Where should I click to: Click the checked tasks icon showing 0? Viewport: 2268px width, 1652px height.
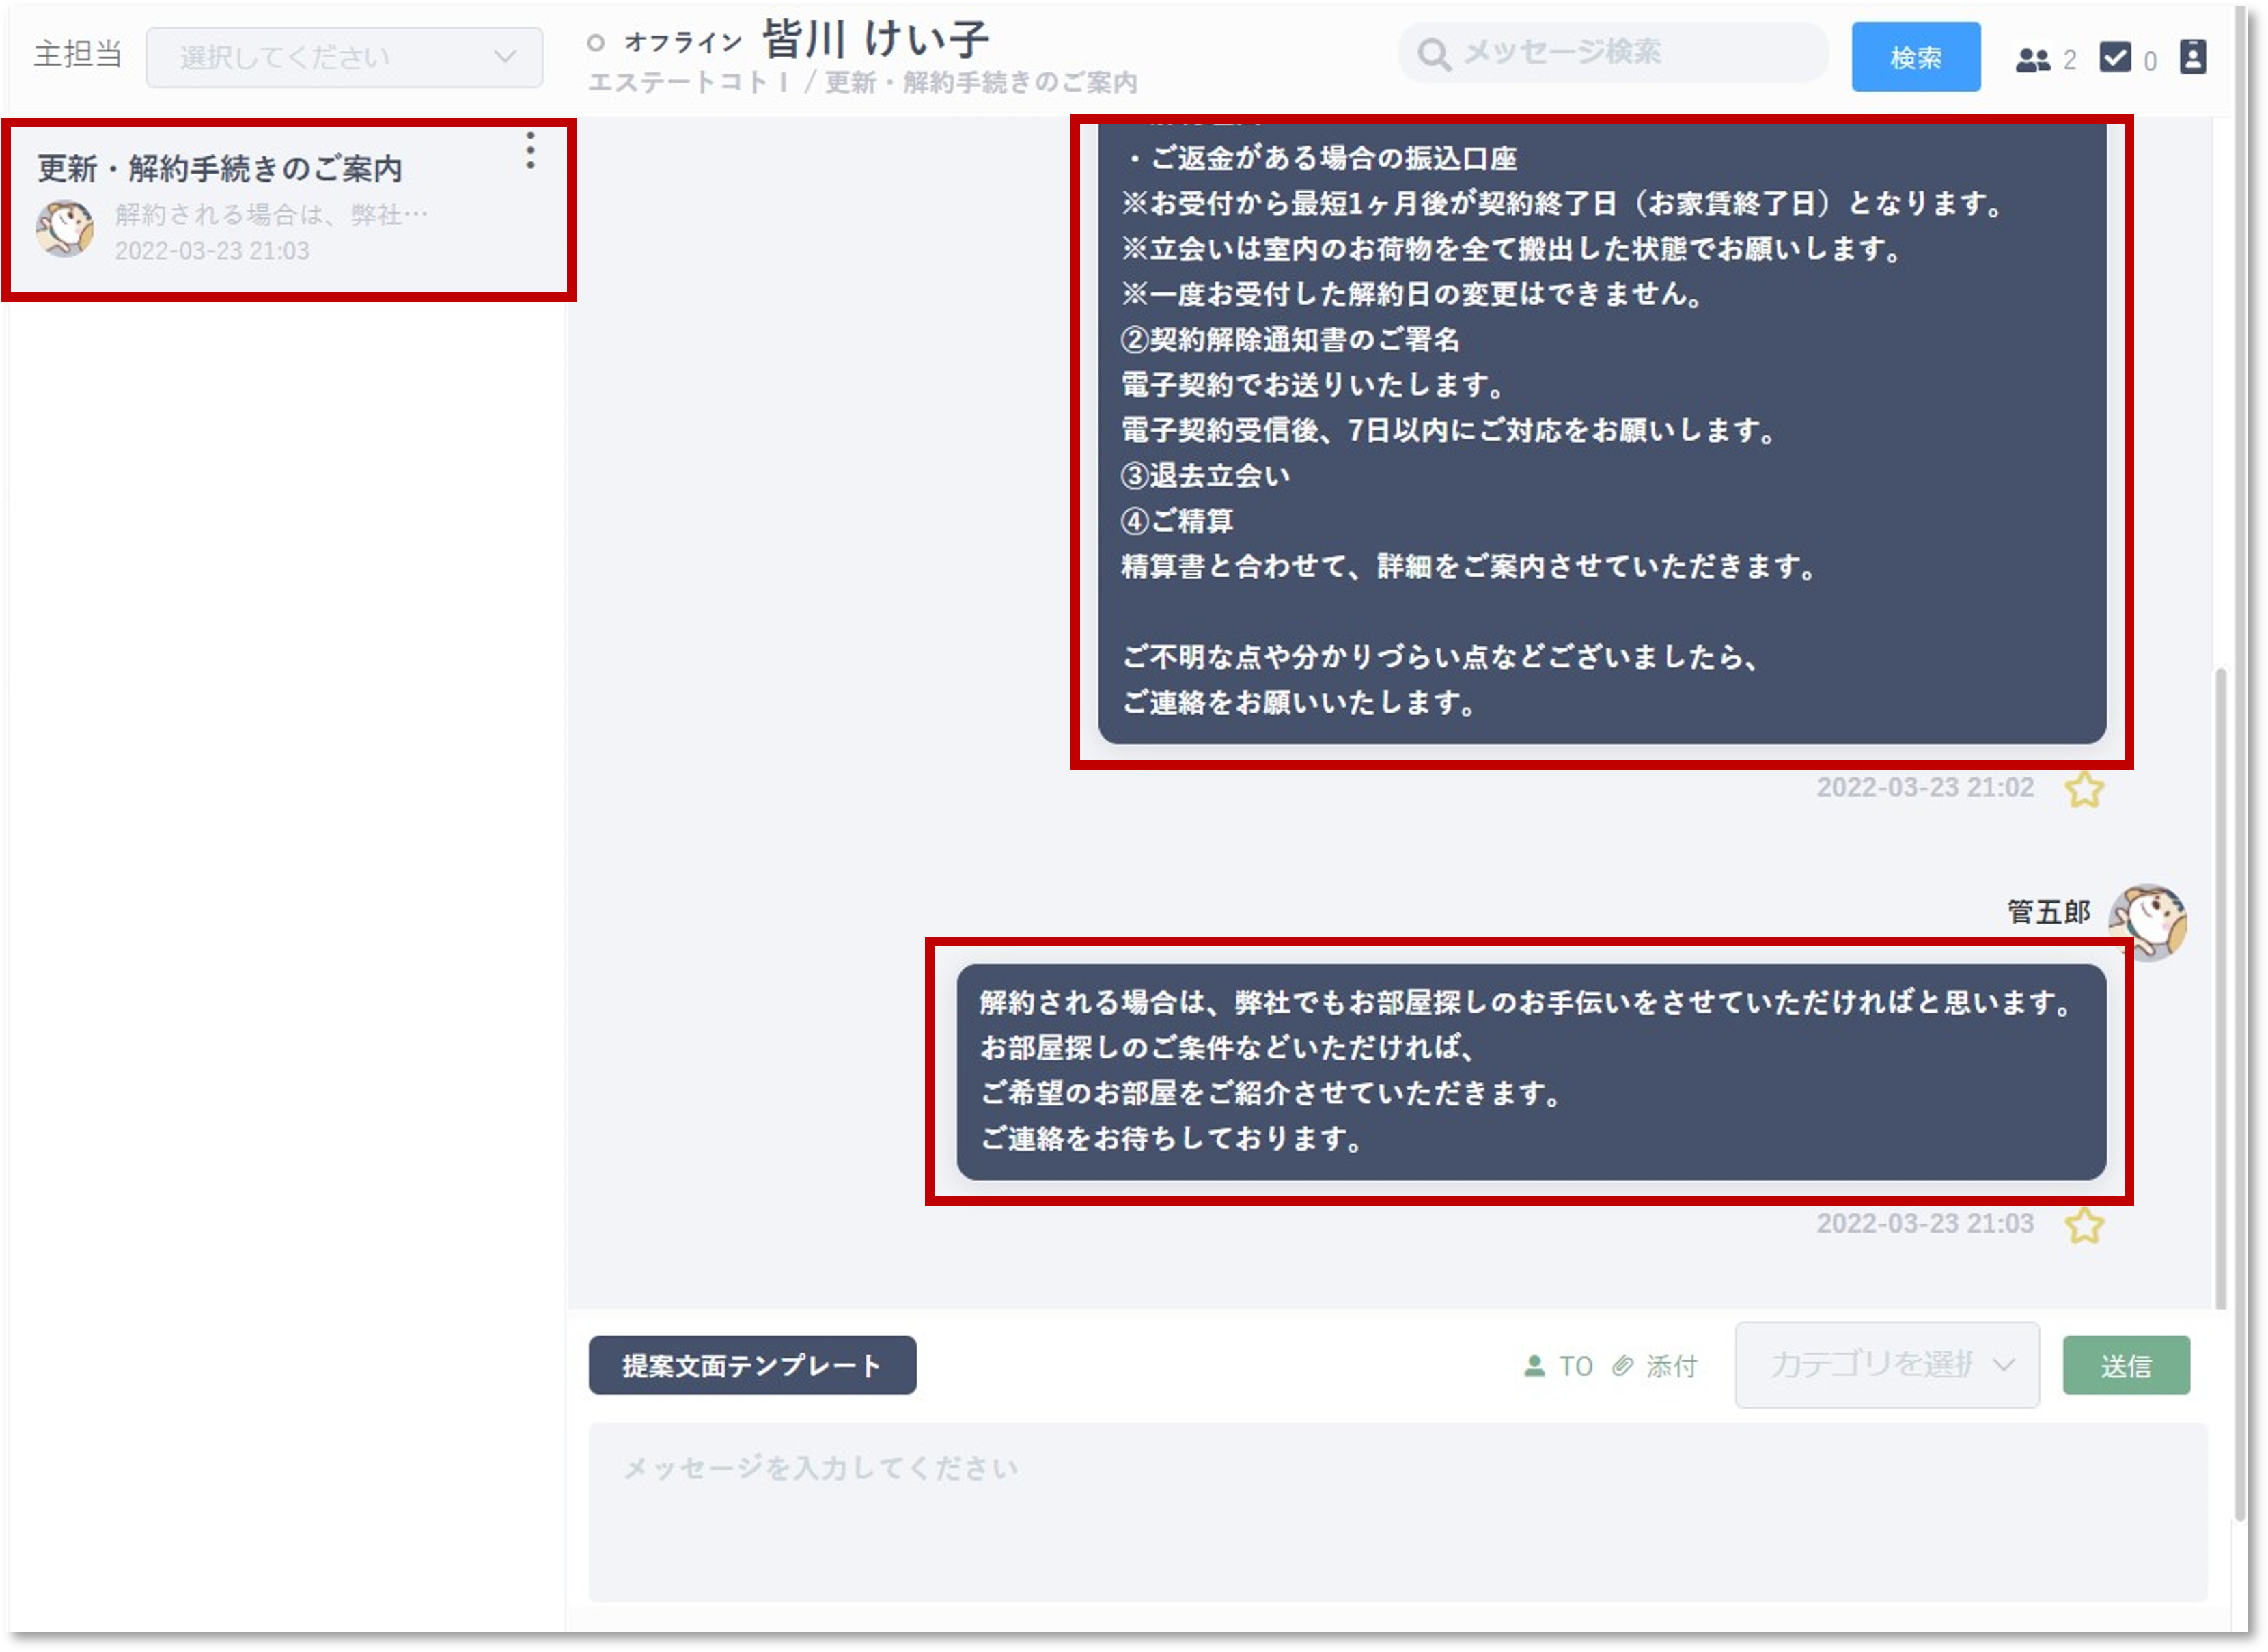click(x=2115, y=58)
